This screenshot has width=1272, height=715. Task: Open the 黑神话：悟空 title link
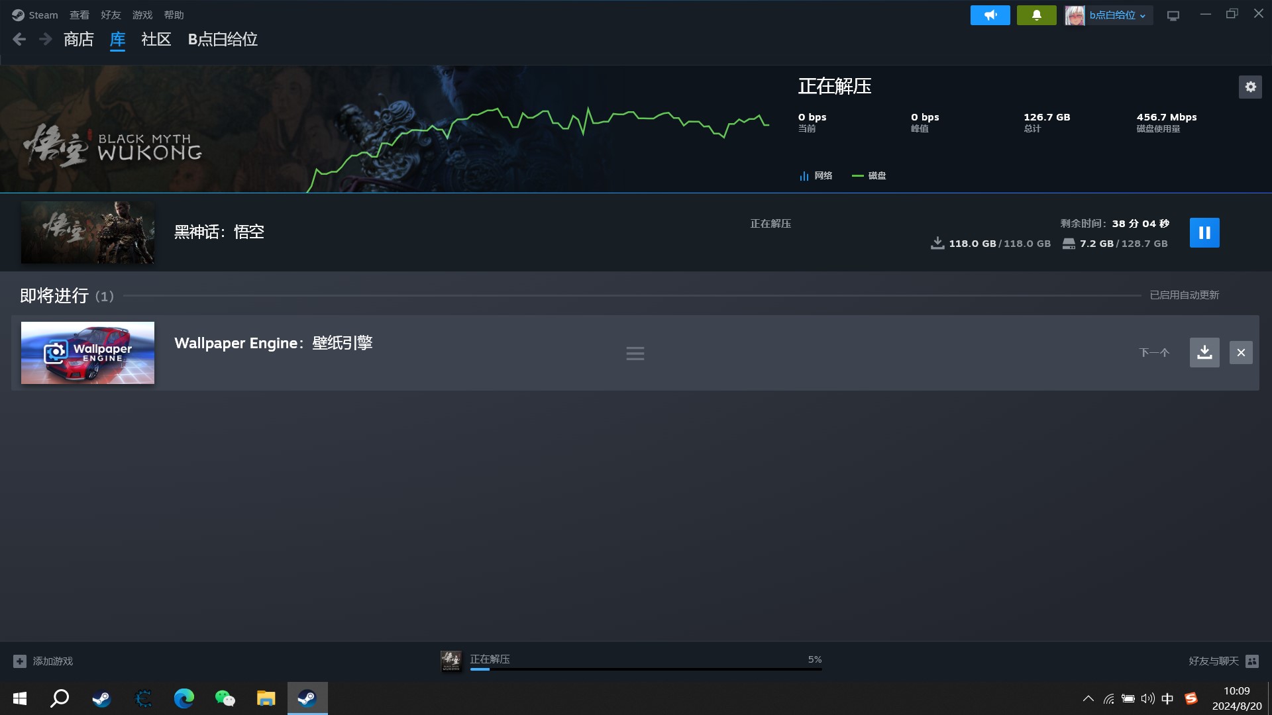219,232
